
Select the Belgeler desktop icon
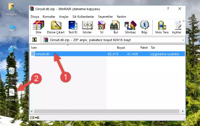click(x=11, y=10)
